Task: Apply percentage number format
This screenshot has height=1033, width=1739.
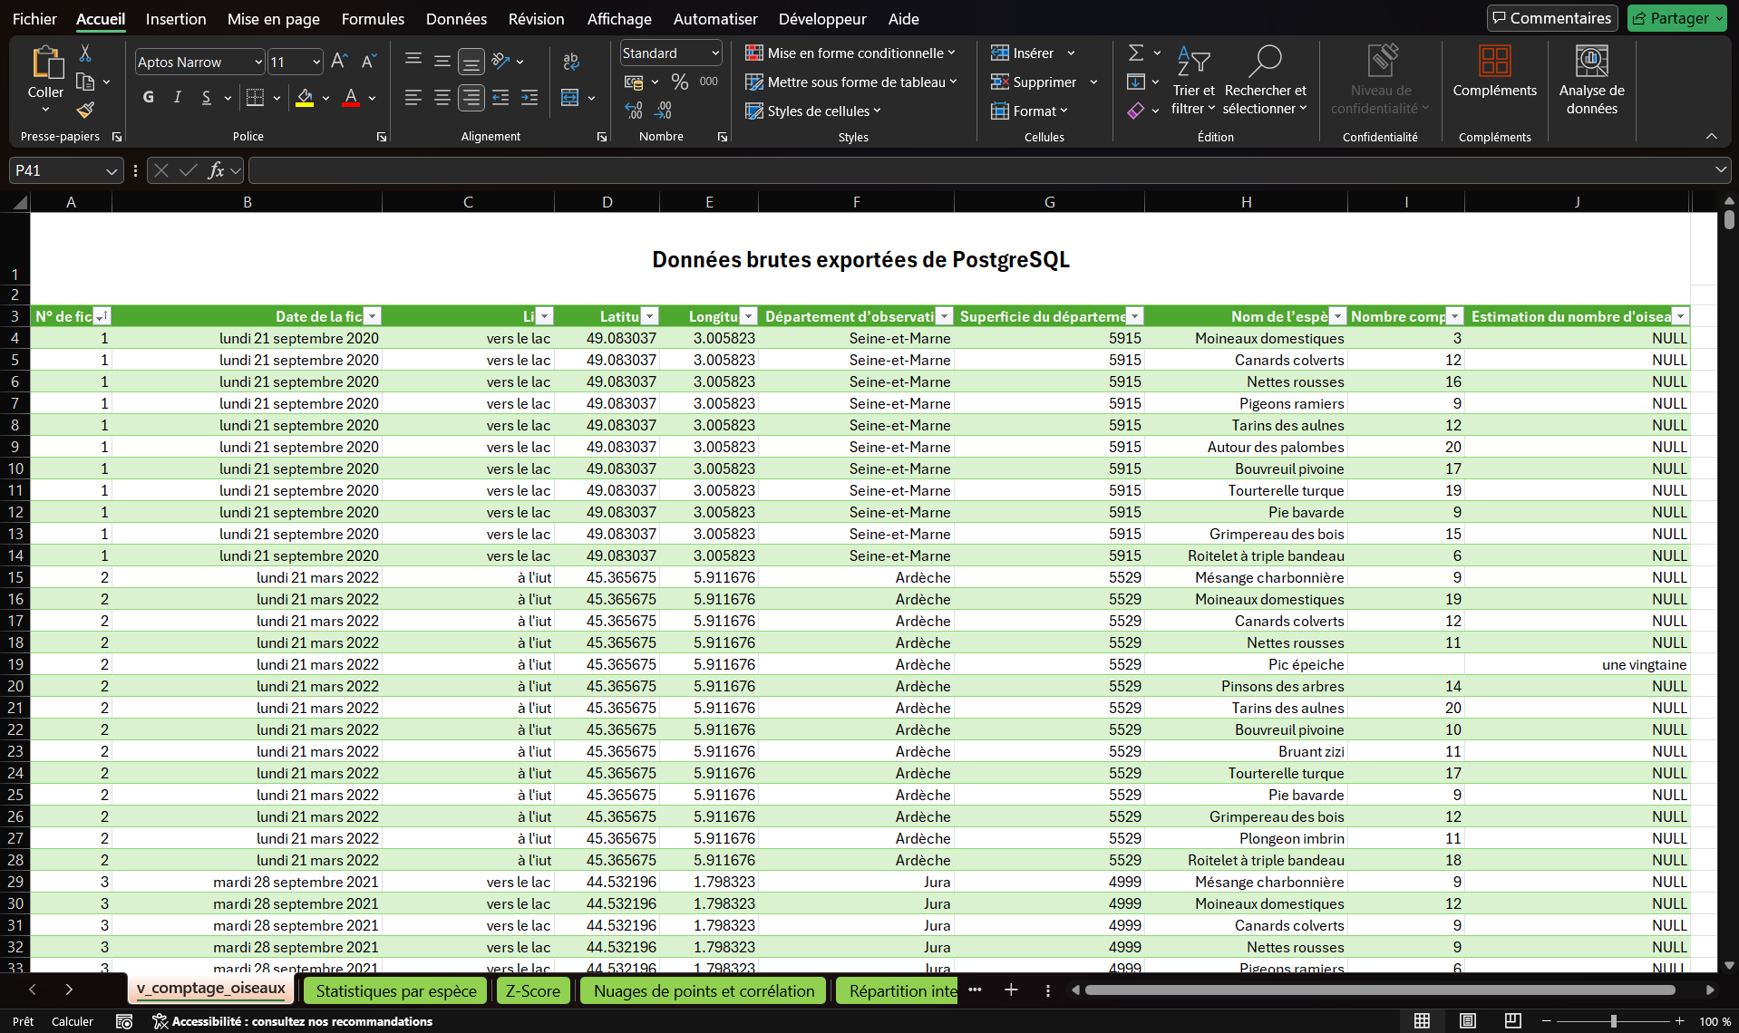Action: [680, 82]
